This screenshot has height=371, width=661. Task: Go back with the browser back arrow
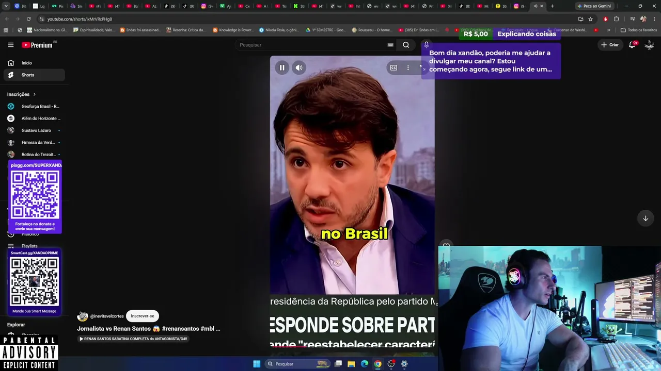click(7, 19)
